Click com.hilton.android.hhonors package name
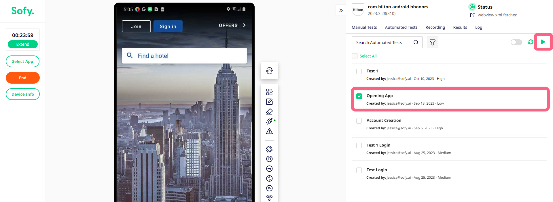Viewport: 553px width, 202px height. click(x=398, y=7)
